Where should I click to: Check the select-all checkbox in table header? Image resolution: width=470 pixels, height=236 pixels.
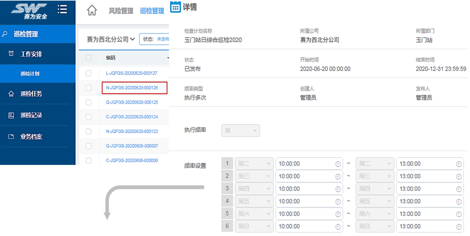point(89,58)
